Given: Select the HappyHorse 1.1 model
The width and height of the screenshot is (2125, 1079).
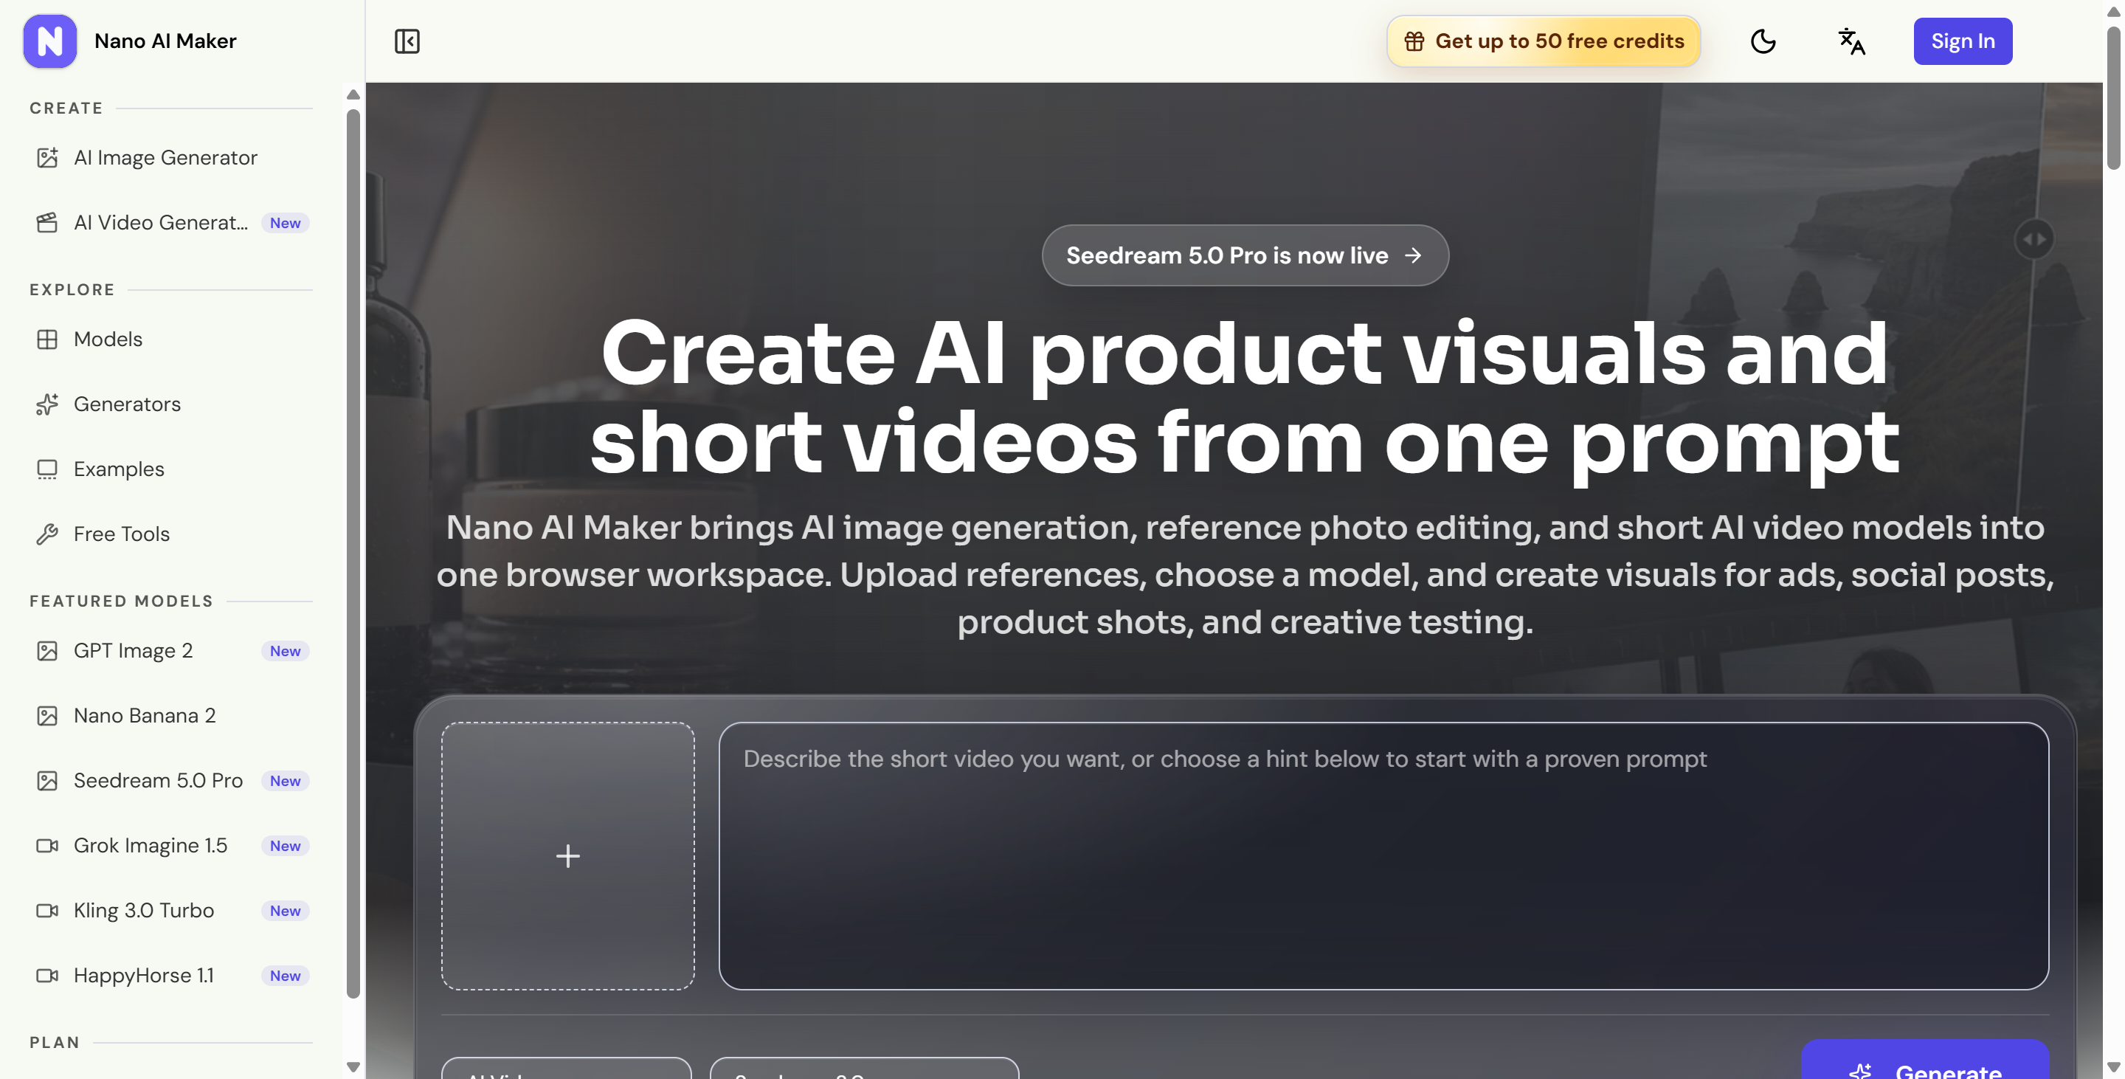Looking at the screenshot, I should [170, 976].
